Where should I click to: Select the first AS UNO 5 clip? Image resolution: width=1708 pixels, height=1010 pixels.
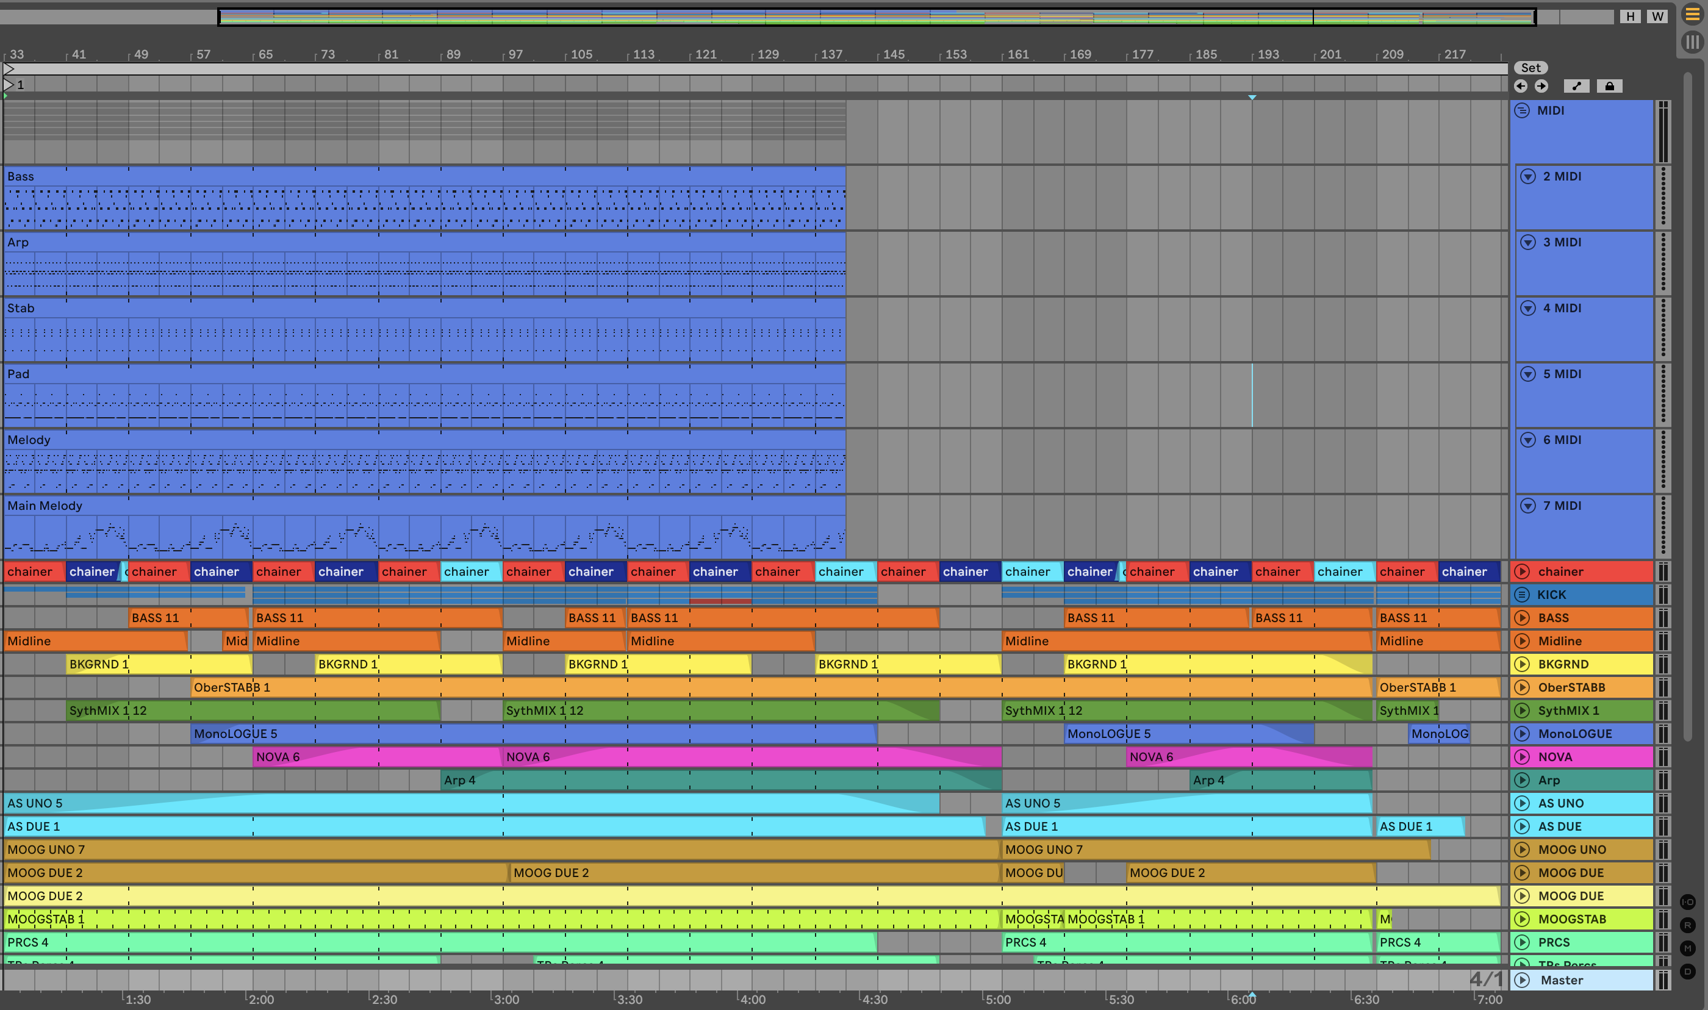click(x=472, y=803)
